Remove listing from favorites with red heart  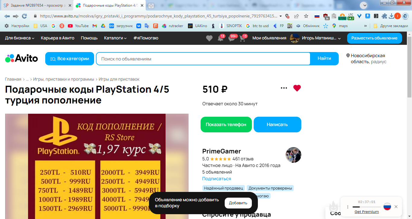tap(297, 88)
